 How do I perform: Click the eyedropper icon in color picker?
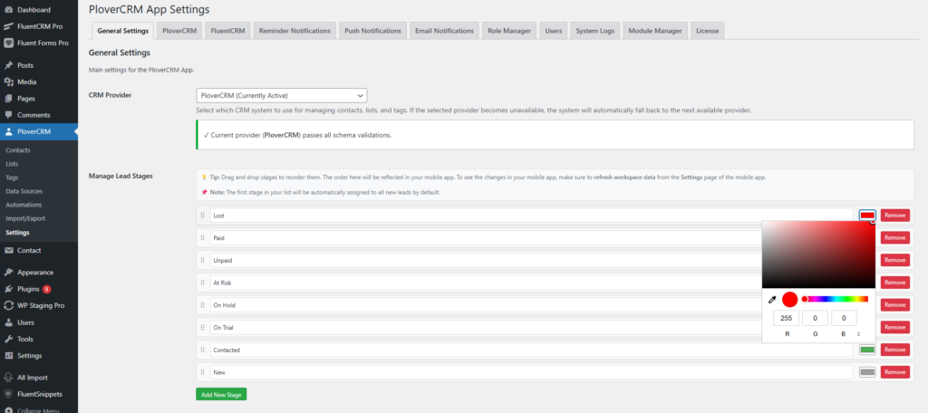(x=772, y=299)
